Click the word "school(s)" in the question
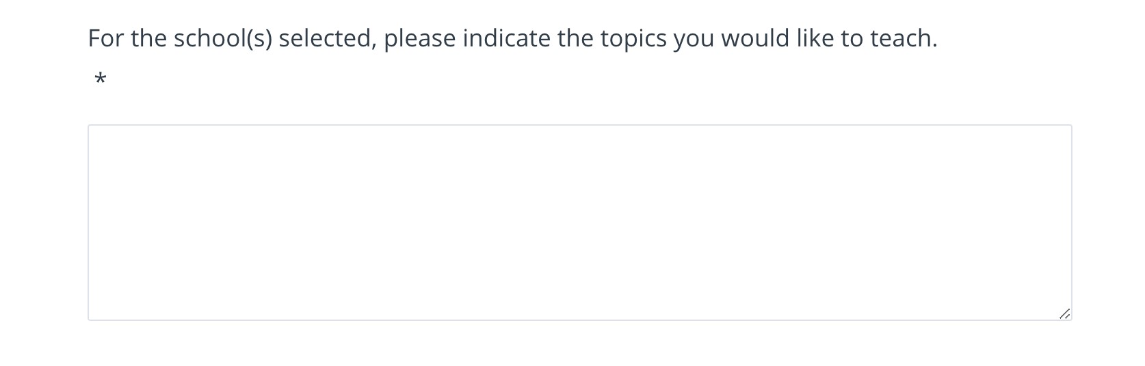This screenshot has height=366, width=1145. pyautogui.click(x=222, y=38)
